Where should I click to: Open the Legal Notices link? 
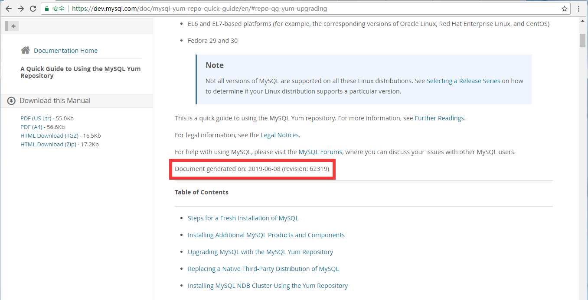click(x=280, y=135)
